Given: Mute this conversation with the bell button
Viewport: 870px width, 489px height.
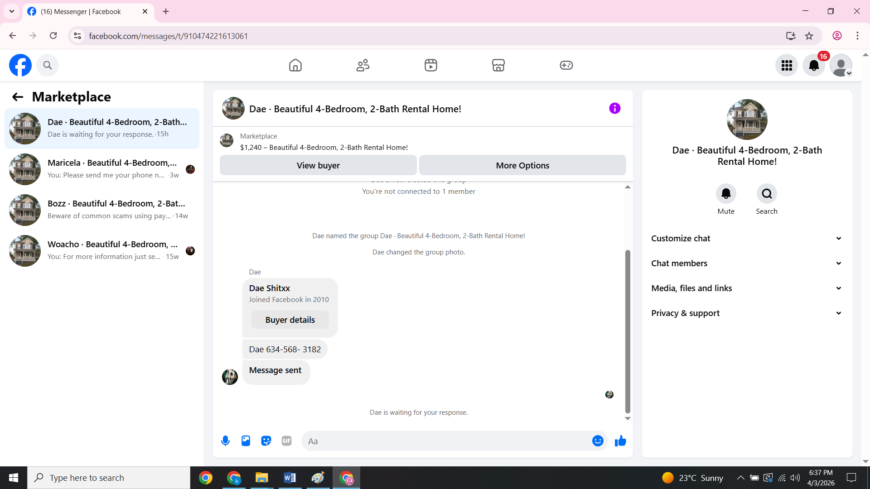Looking at the screenshot, I should tap(726, 194).
